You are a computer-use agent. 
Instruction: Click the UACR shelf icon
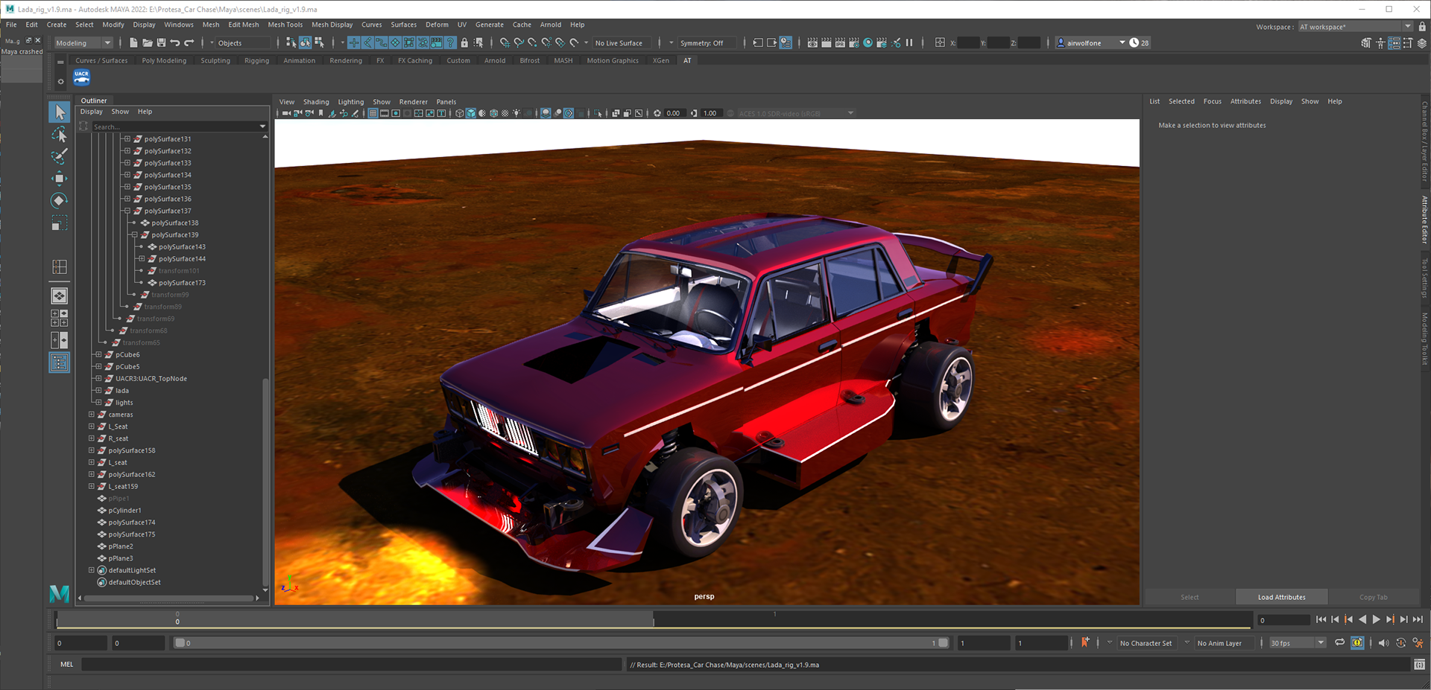pyautogui.click(x=82, y=77)
